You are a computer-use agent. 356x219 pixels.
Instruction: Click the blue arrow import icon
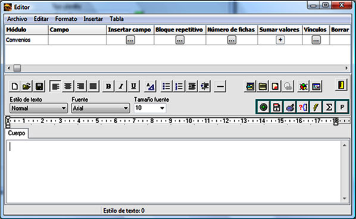250,86
